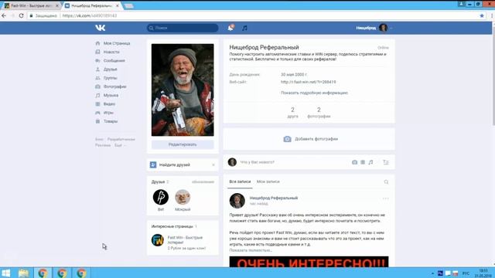Click Показать подробную информацию
Screen dimensions: 495x278
tap(315, 93)
